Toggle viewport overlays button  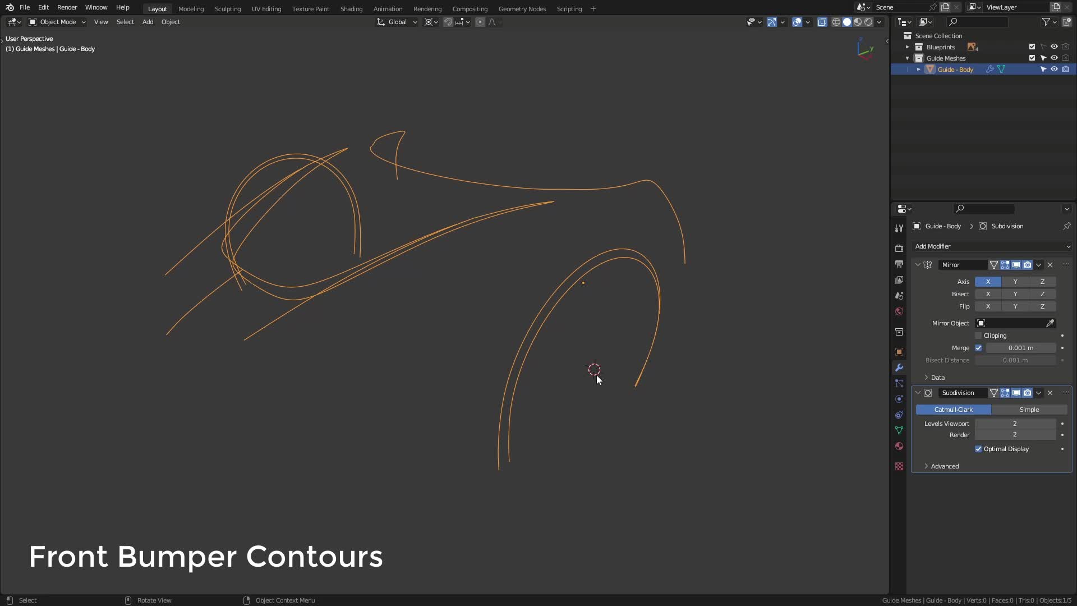[x=797, y=22]
